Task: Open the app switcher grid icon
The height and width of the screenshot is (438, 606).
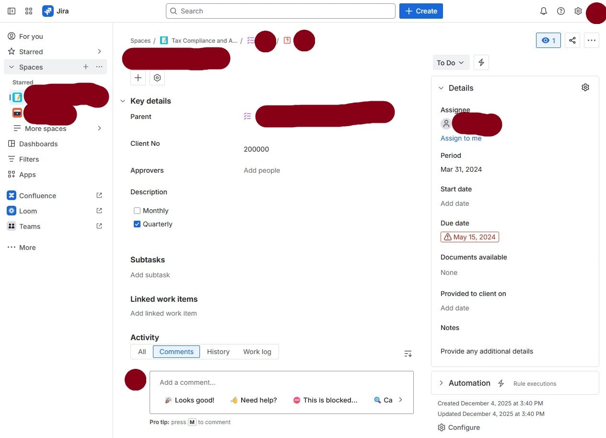Action: tap(29, 11)
